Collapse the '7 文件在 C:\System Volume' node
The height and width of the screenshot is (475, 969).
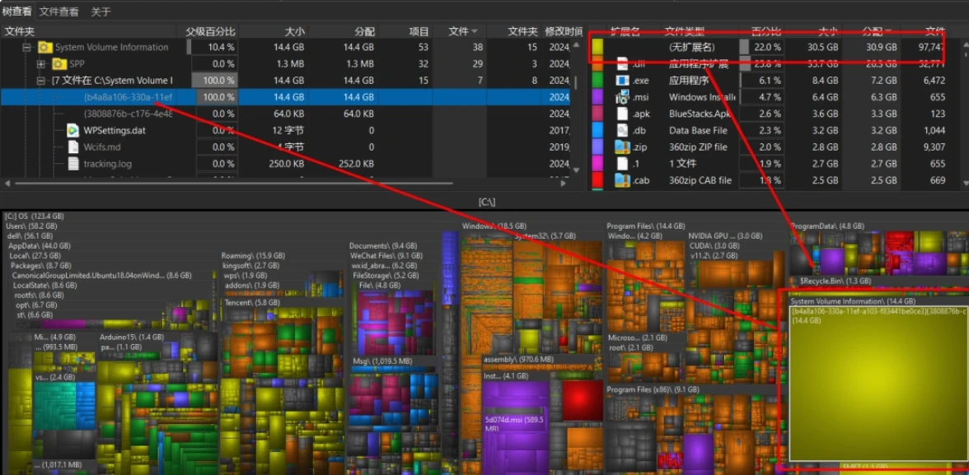[40, 81]
